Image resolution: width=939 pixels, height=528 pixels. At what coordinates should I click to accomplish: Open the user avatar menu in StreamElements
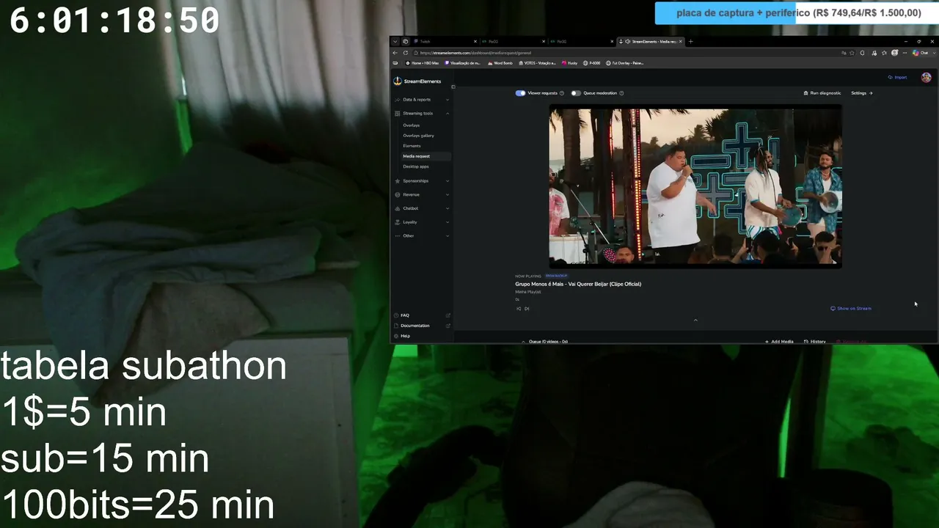[x=927, y=78]
